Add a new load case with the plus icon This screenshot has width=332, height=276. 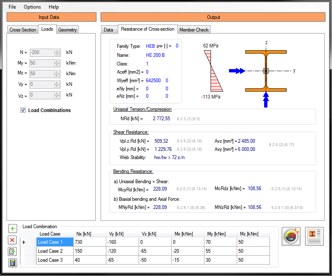coord(13,229)
